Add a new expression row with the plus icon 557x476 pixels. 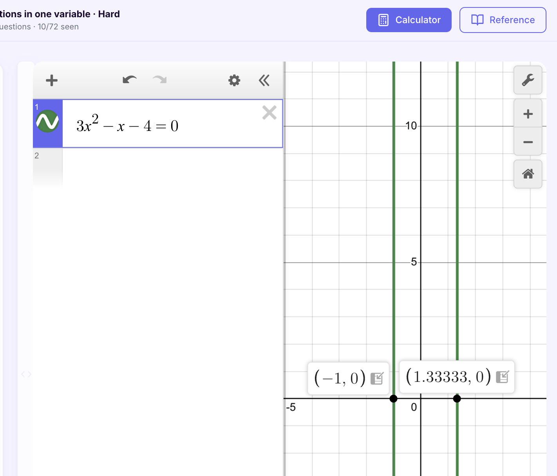(51, 80)
